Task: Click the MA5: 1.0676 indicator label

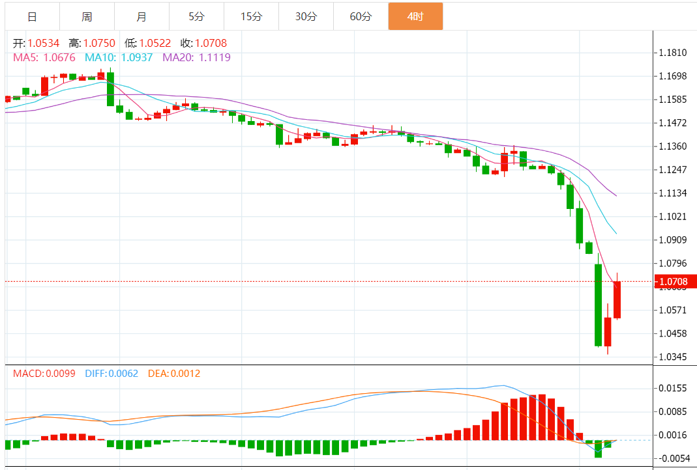Action: click(x=44, y=57)
